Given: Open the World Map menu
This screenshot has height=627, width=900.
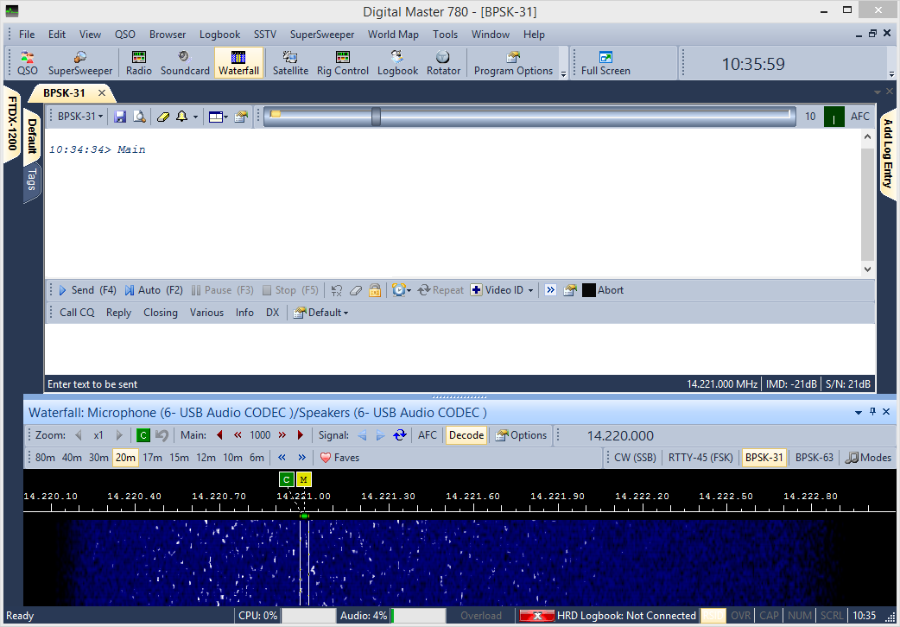Looking at the screenshot, I should (393, 35).
